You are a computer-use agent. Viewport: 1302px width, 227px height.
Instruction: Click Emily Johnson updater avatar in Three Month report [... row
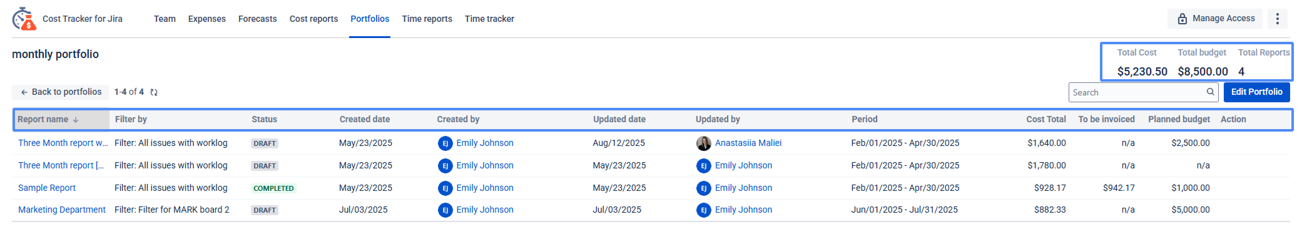pyautogui.click(x=703, y=166)
